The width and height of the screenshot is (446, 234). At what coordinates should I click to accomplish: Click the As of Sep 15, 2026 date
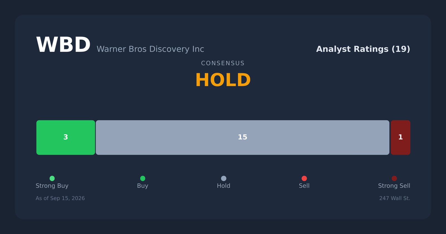(60, 198)
